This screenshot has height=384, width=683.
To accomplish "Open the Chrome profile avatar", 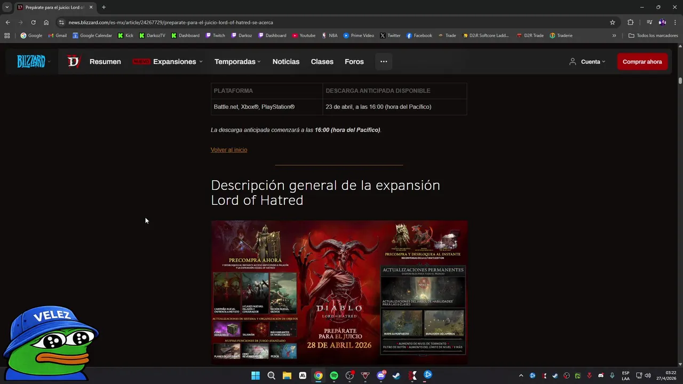I will 662,22.
